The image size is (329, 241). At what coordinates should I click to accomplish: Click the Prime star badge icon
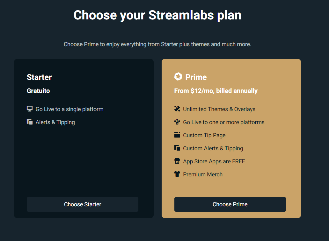[178, 76]
